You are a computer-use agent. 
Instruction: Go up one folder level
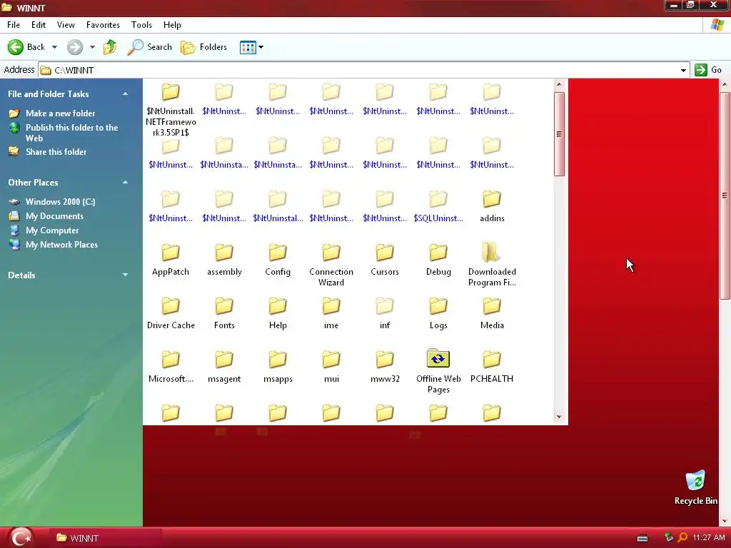(110, 47)
